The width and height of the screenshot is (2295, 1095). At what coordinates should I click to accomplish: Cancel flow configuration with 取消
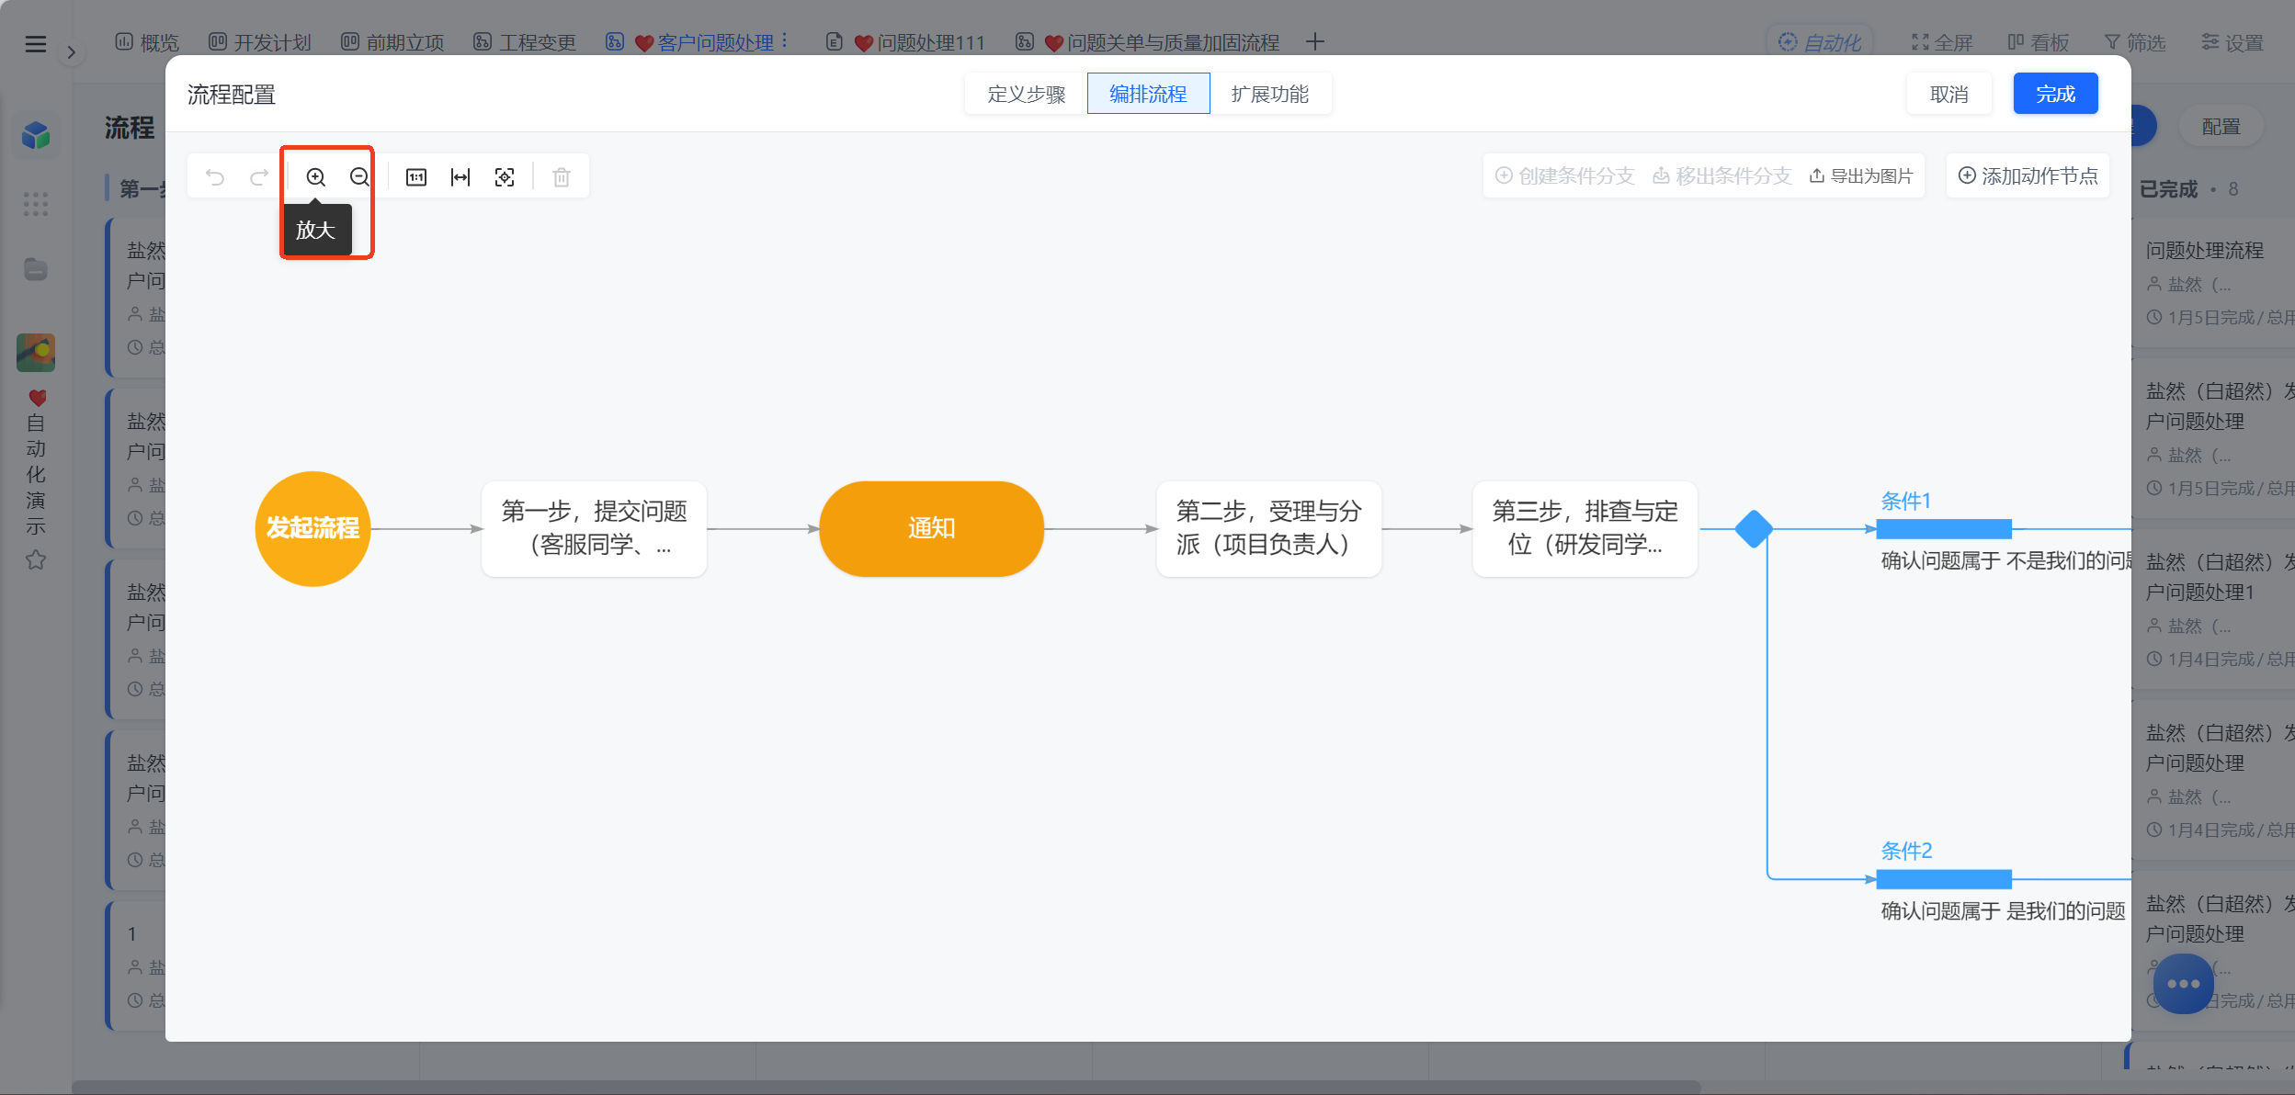click(1948, 94)
